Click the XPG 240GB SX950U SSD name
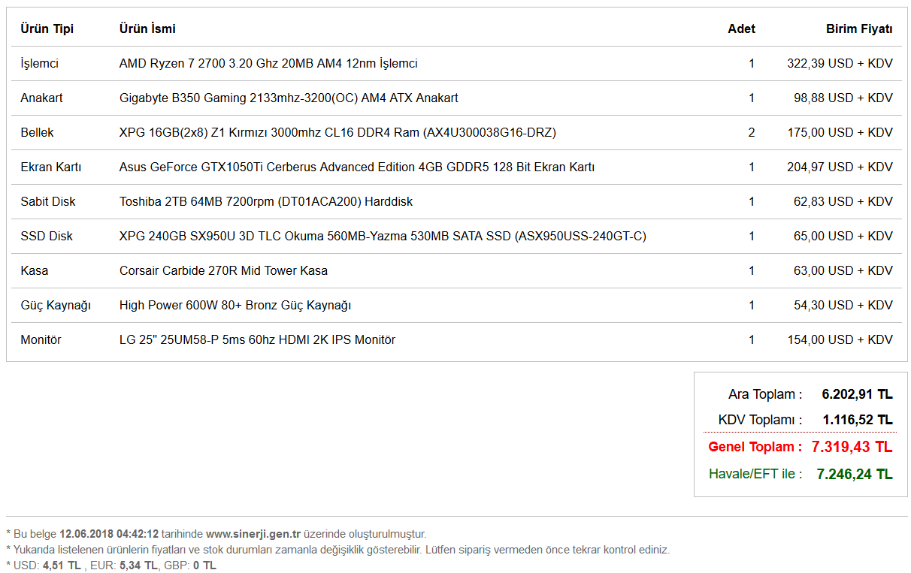The width and height of the screenshot is (911, 573). click(383, 237)
